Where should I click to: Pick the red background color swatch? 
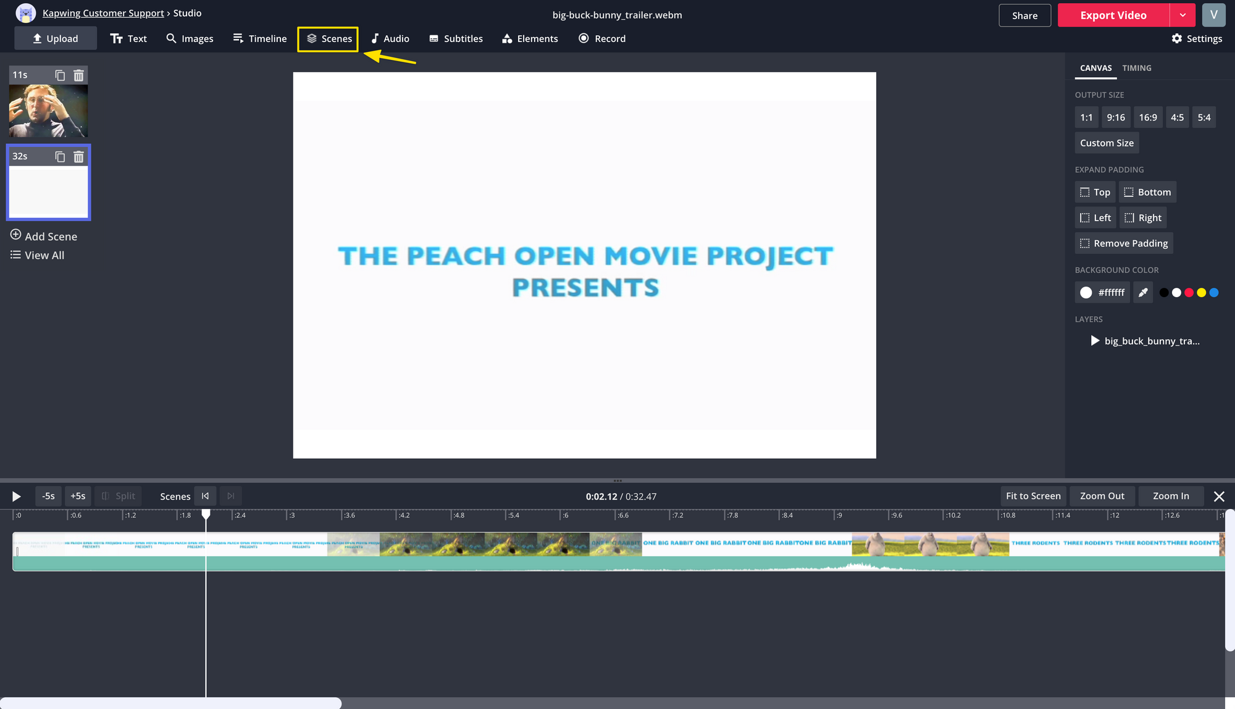click(x=1189, y=293)
